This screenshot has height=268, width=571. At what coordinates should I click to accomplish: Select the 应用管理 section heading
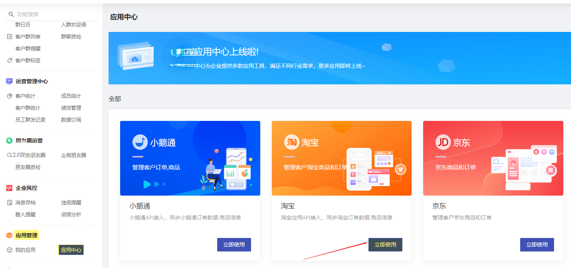pos(27,235)
